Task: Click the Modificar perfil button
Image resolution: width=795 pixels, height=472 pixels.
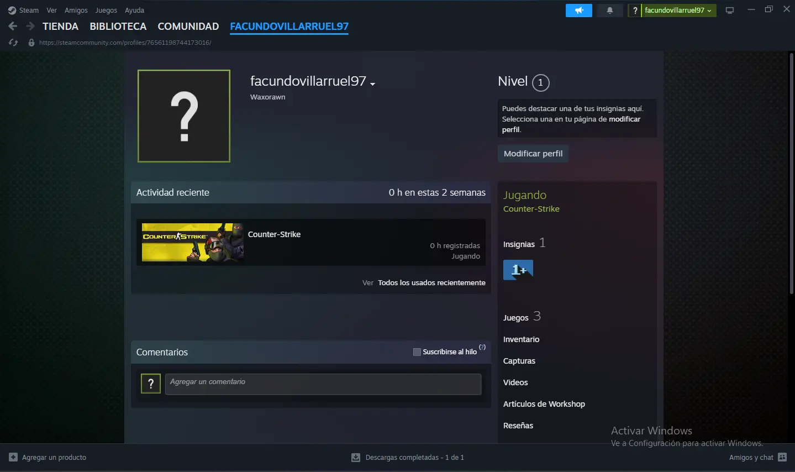Action: coord(533,154)
